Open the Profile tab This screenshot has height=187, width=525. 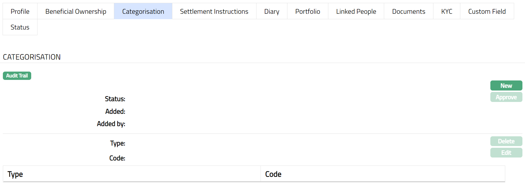[x=20, y=11]
